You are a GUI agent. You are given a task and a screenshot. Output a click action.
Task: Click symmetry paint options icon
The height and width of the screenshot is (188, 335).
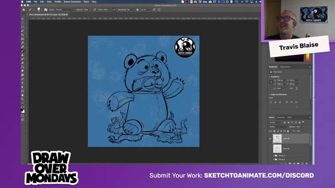click(159, 10)
